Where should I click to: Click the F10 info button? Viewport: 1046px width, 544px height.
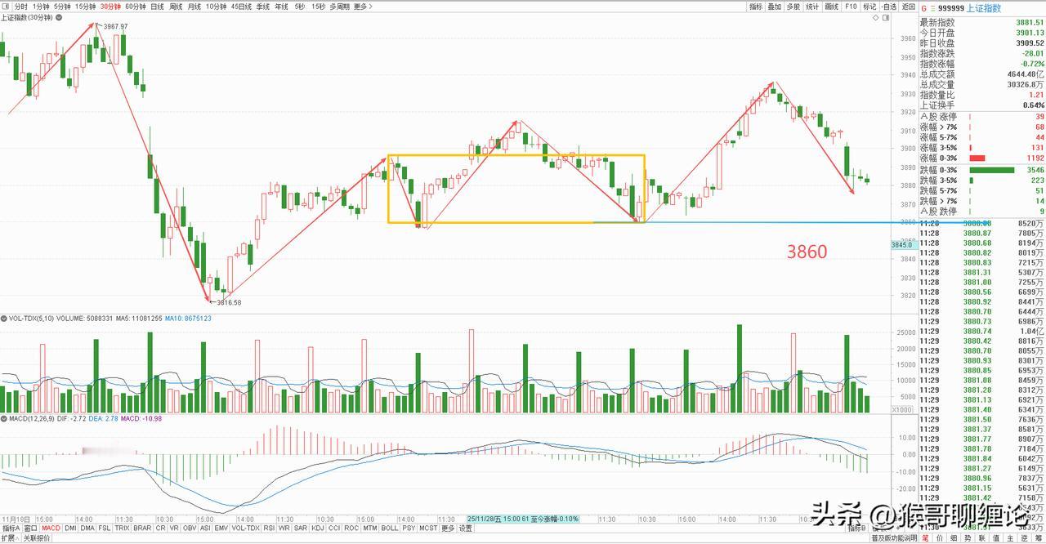(x=851, y=7)
